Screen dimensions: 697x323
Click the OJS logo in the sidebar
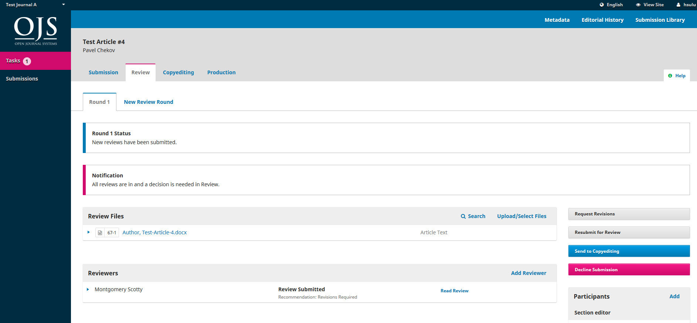point(35,31)
